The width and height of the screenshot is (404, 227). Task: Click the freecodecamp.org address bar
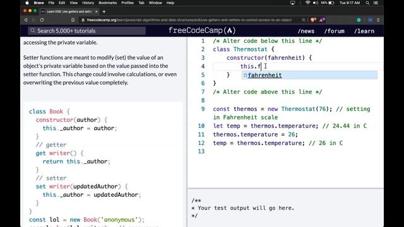pyautogui.click(x=189, y=20)
